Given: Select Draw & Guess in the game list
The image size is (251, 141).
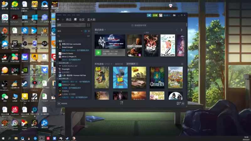Looking at the screenshot, I should coord(67,53).
